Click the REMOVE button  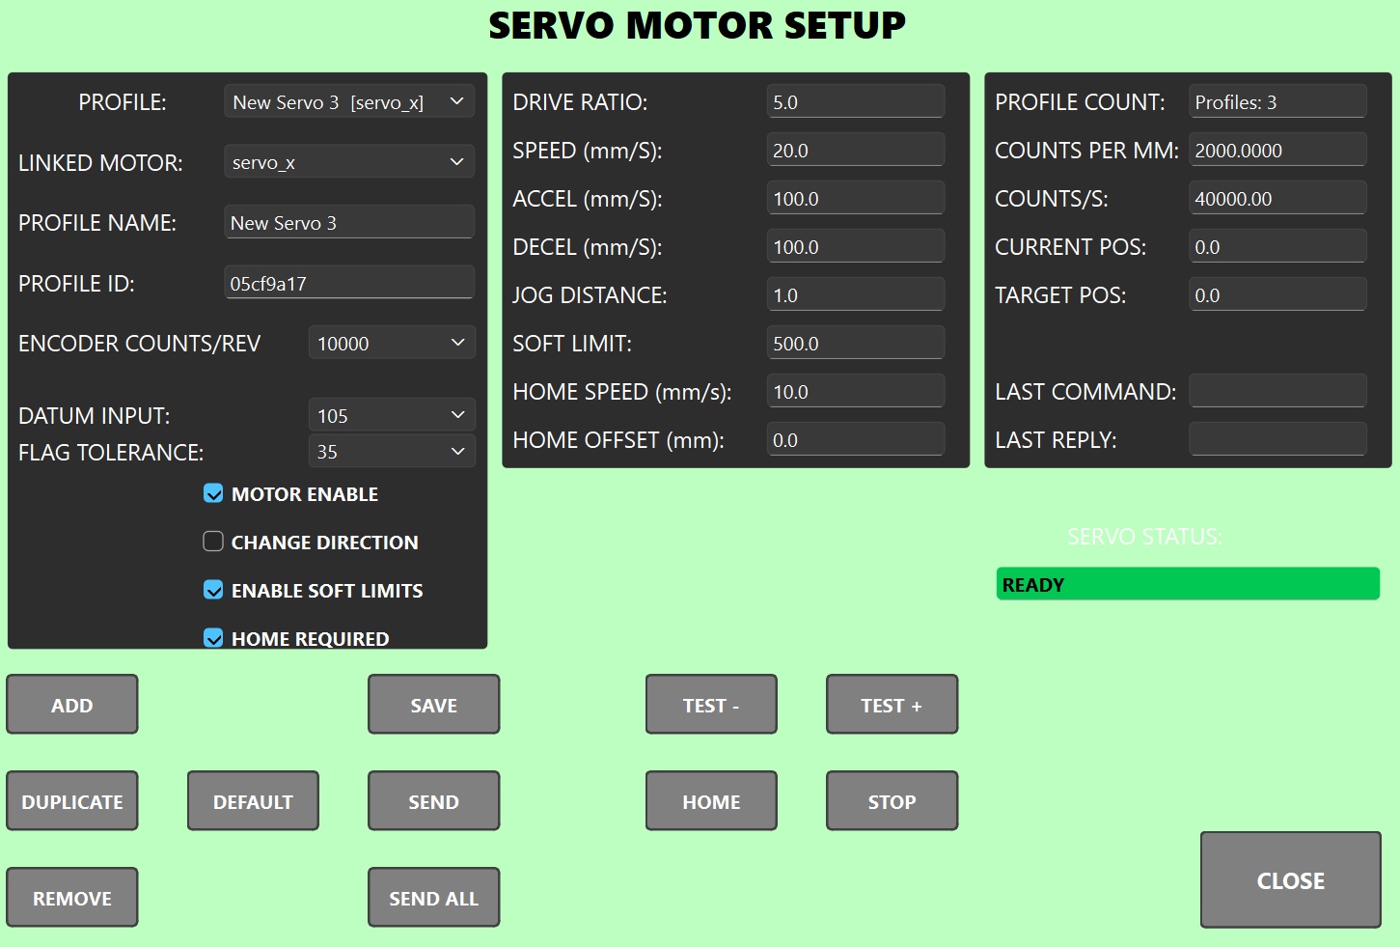click(72, 898)
